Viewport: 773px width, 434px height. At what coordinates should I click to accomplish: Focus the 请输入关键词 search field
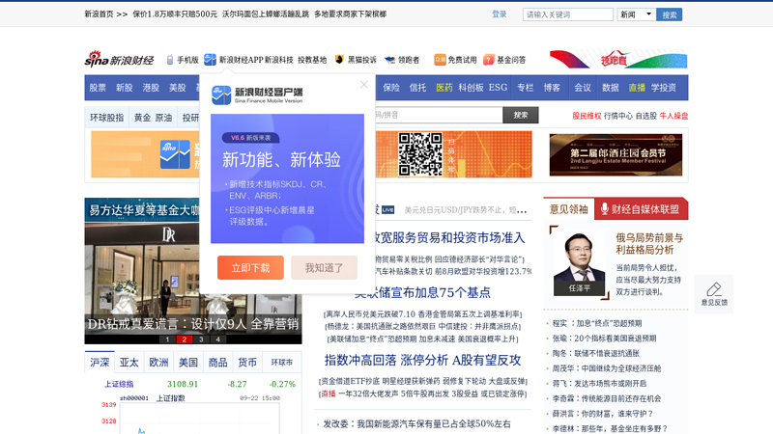(568, 14)
